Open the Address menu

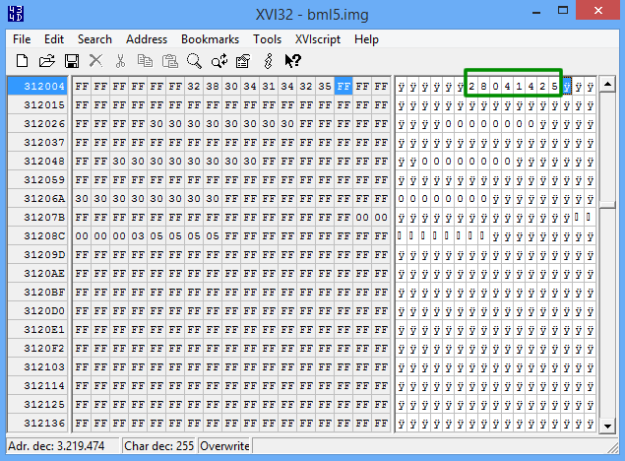click(147, 39)
